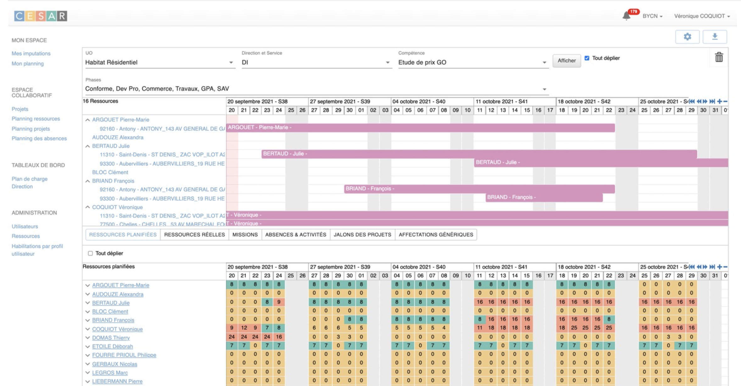741x386 pixels.
Task: Open Planning ressources in sidebar
Action: tap(36, 119)
